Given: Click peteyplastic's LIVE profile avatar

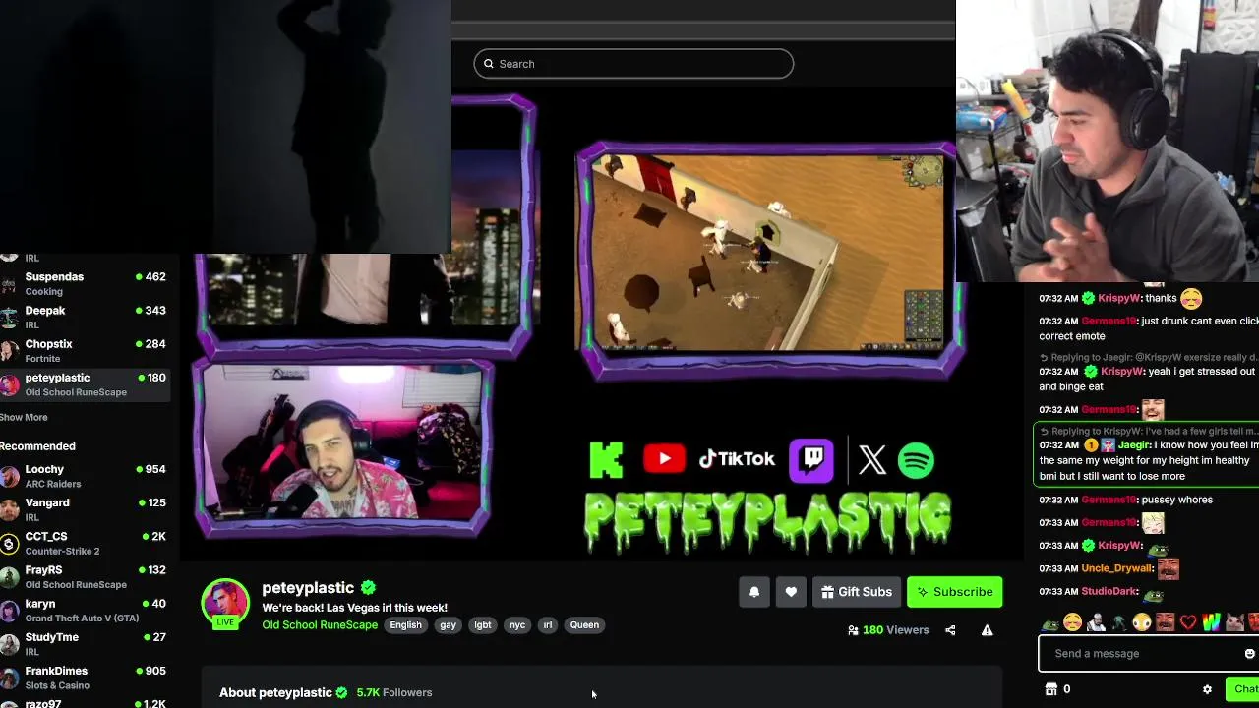Looking at the screenshot, I should [225, 602].
